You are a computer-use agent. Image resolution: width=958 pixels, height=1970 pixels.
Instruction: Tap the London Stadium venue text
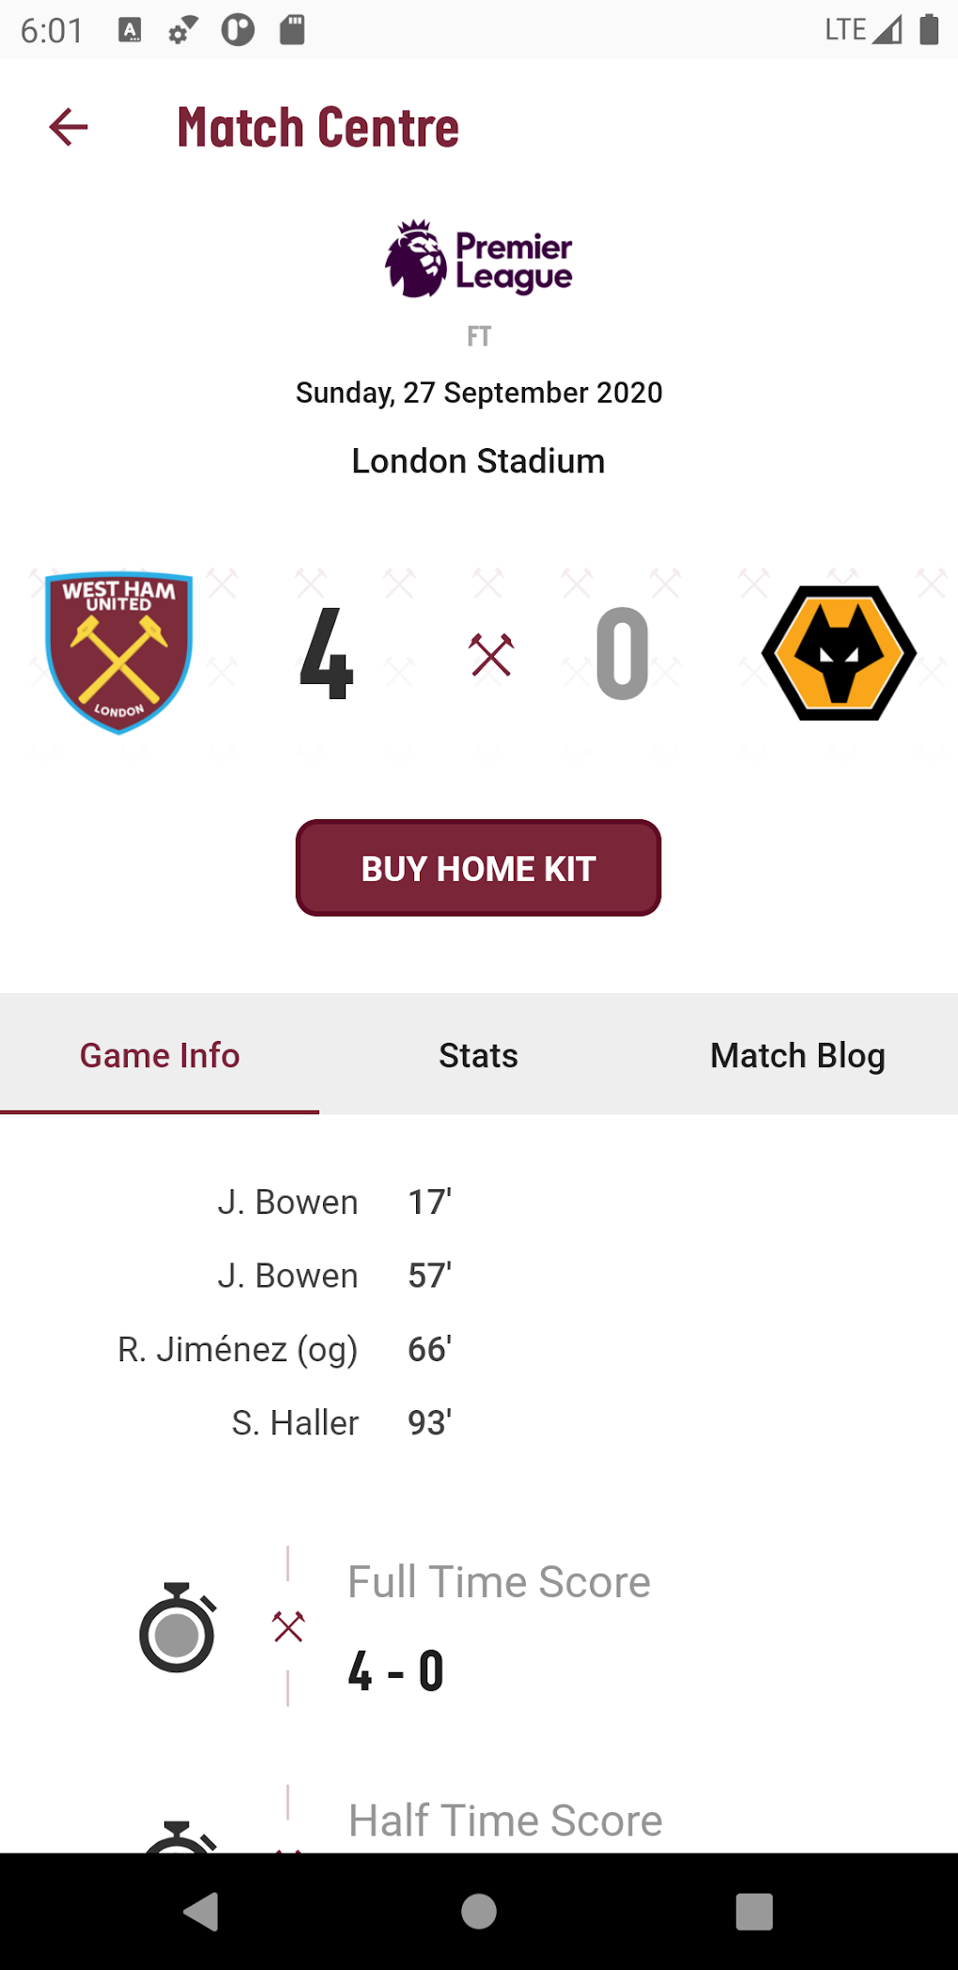[x=479, y=461]
